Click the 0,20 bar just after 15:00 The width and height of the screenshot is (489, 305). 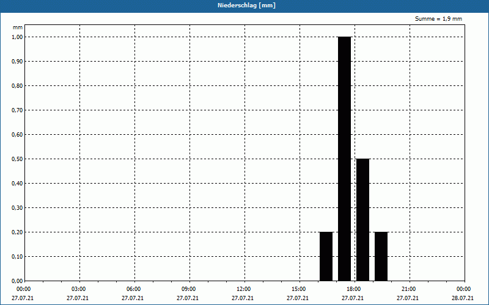[326, 256]
